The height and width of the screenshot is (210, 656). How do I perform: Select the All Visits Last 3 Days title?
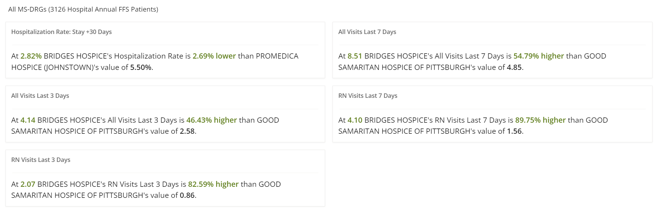tap(40, 96)
